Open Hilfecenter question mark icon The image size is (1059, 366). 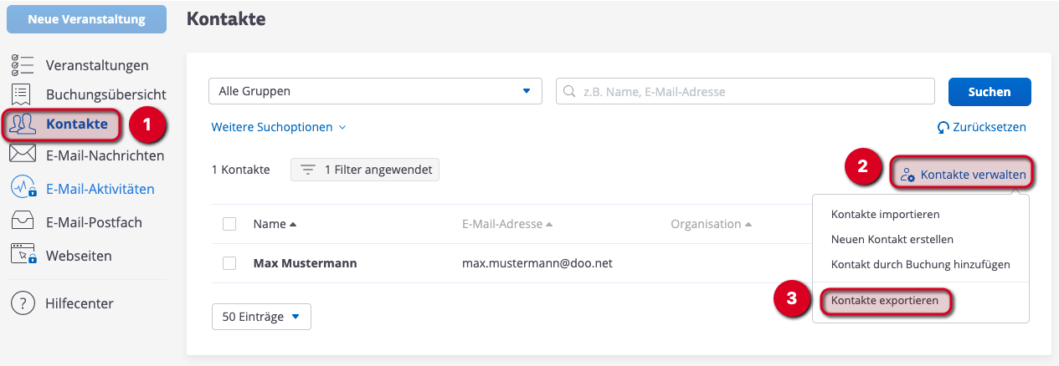[23, 303]
